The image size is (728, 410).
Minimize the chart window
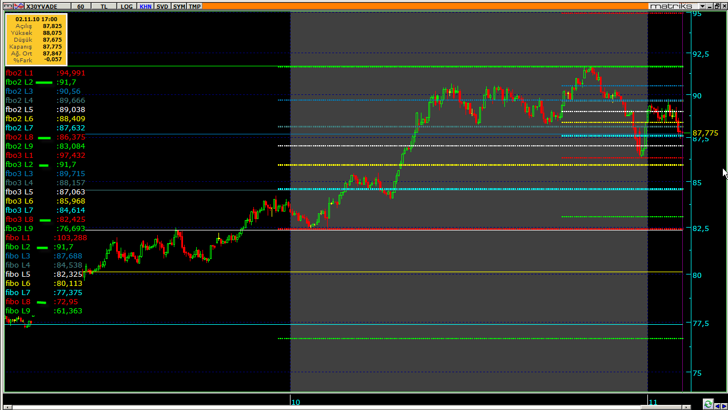tap(709, 6)
